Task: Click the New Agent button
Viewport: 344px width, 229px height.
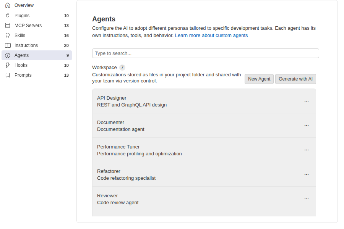Action: point(259,79)
